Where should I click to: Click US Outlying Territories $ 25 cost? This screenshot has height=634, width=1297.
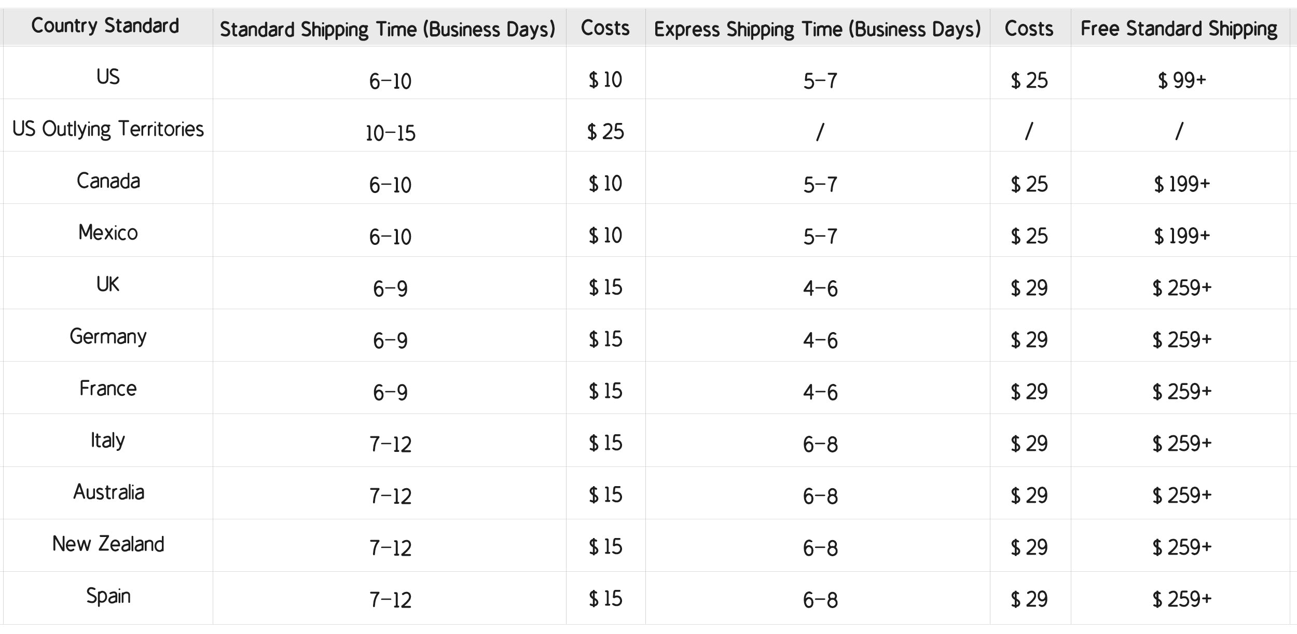pyautogui.click(x=605, y=132)
